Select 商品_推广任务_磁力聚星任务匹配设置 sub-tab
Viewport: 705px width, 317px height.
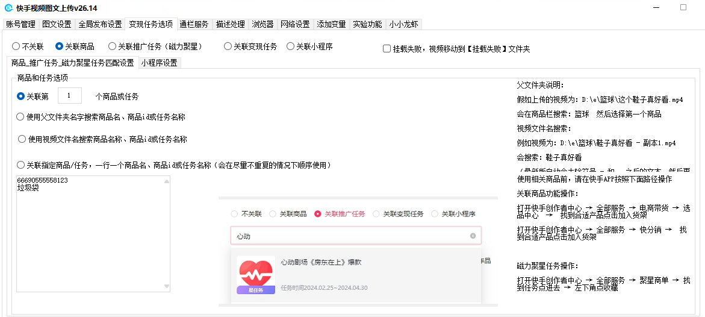(x=72, y=63)
